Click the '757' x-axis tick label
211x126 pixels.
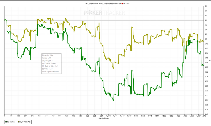[80, 116]
